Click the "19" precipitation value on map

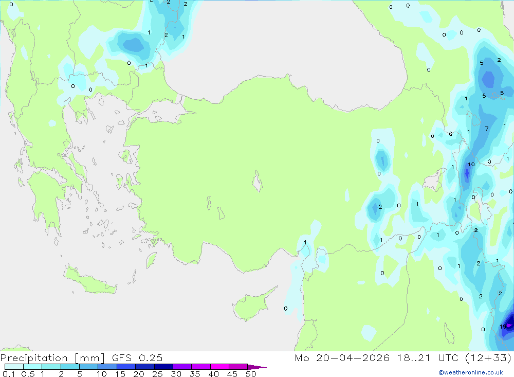click(503, 327)
